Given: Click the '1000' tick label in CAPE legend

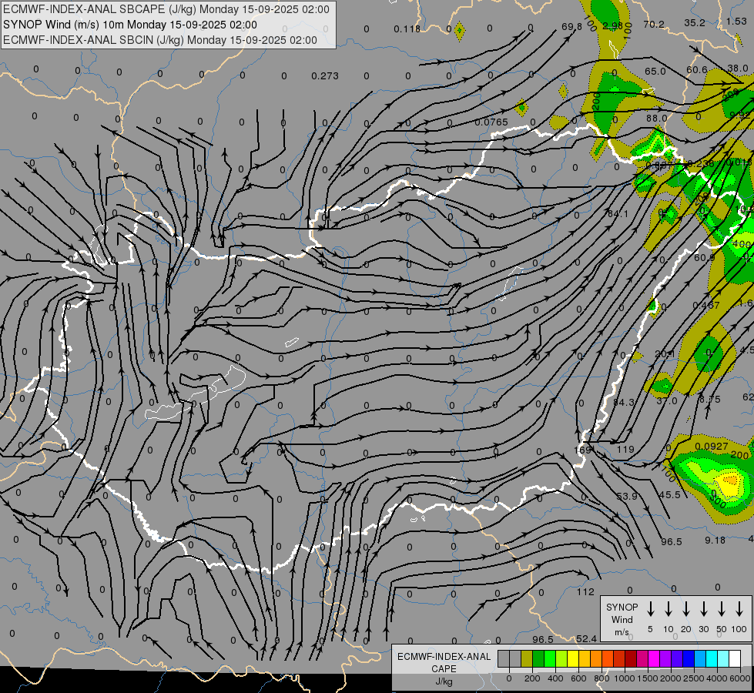Looking at the screenshot, I should (624, 678).
